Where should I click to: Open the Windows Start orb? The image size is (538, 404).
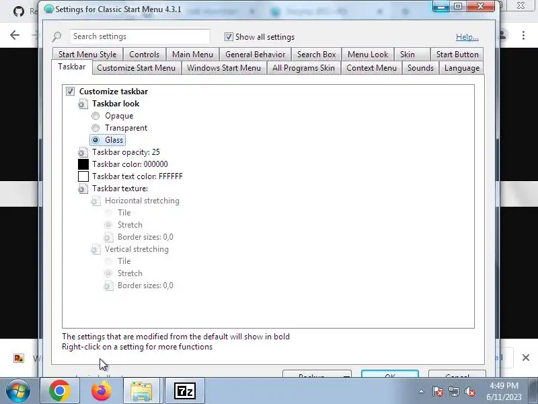pyautogui.click(x=18, y=391)
